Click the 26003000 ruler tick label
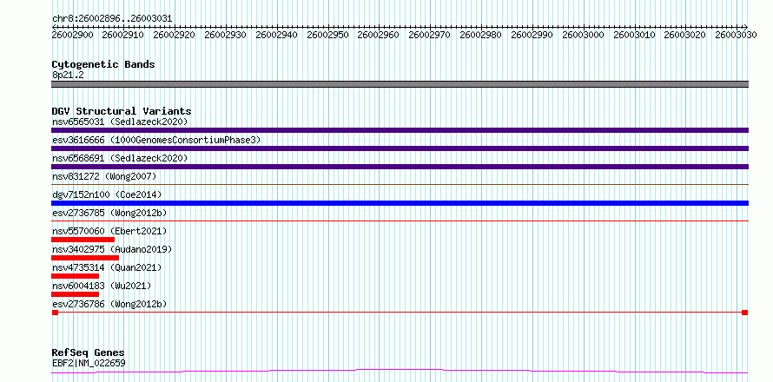The width and height of the screenshot is (773, 382). 583,35
